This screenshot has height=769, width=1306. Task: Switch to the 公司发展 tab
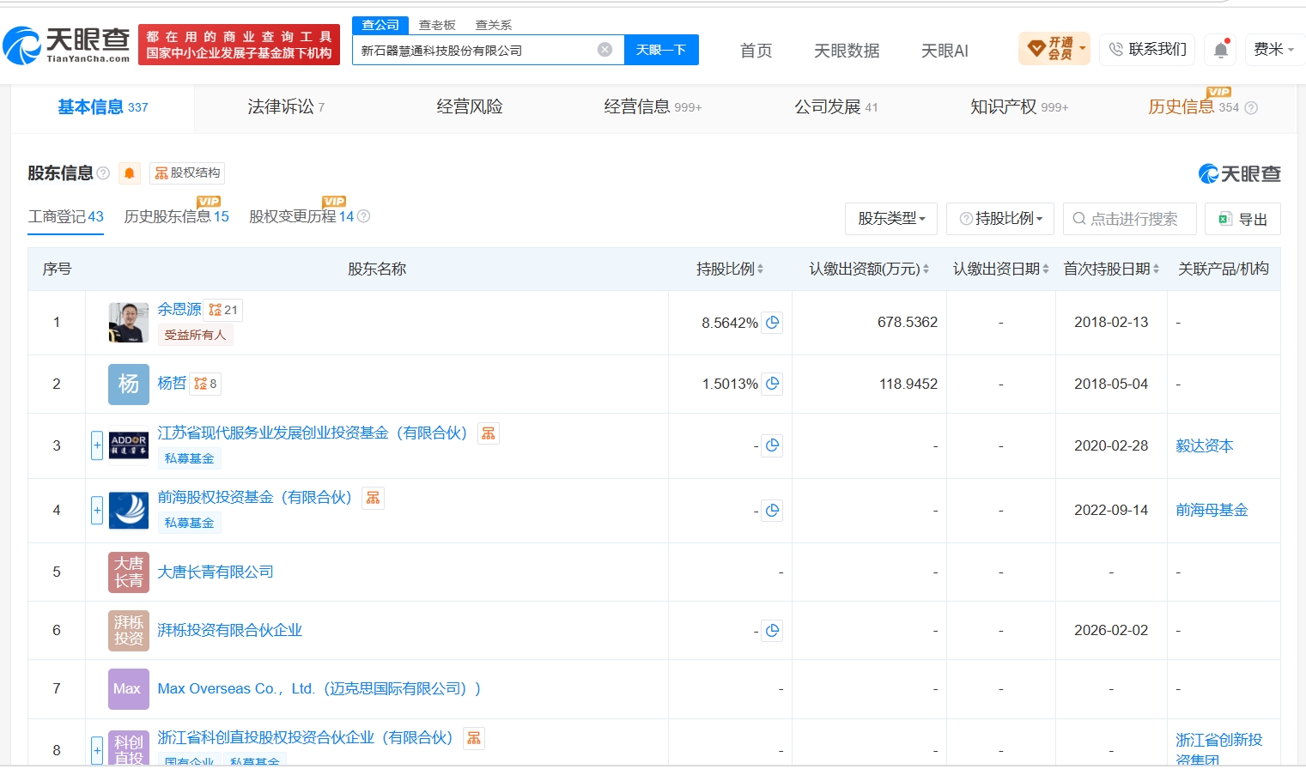tap(835, 107)
